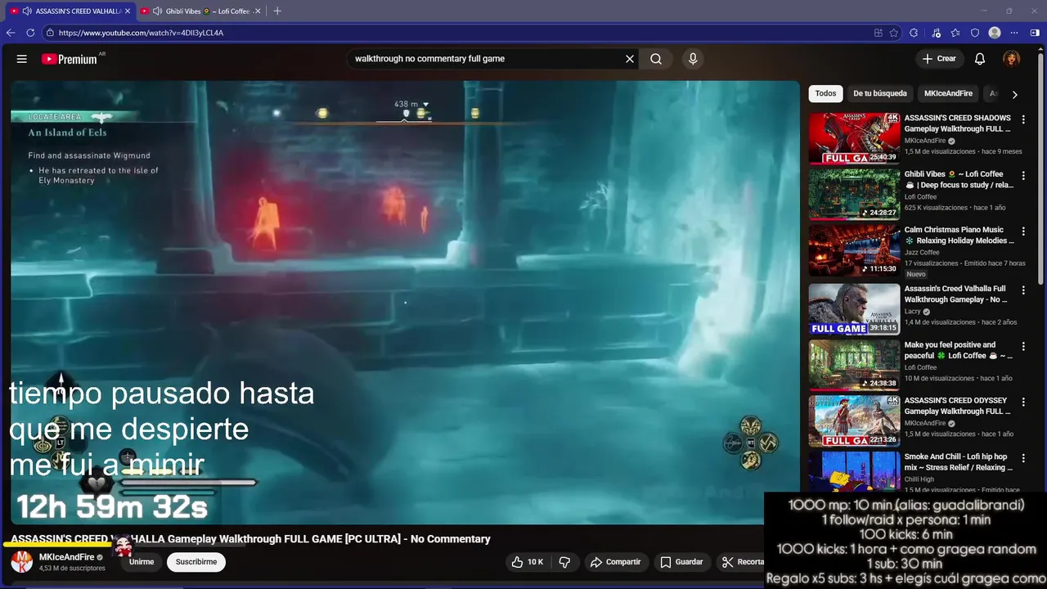Viewport: 1047px width, 589px height.
Task: Go back with browser back arrow
Action: point(11,33)
